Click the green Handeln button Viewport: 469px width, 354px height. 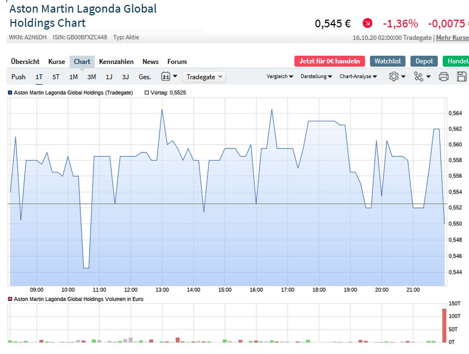[x=456, y=61]
